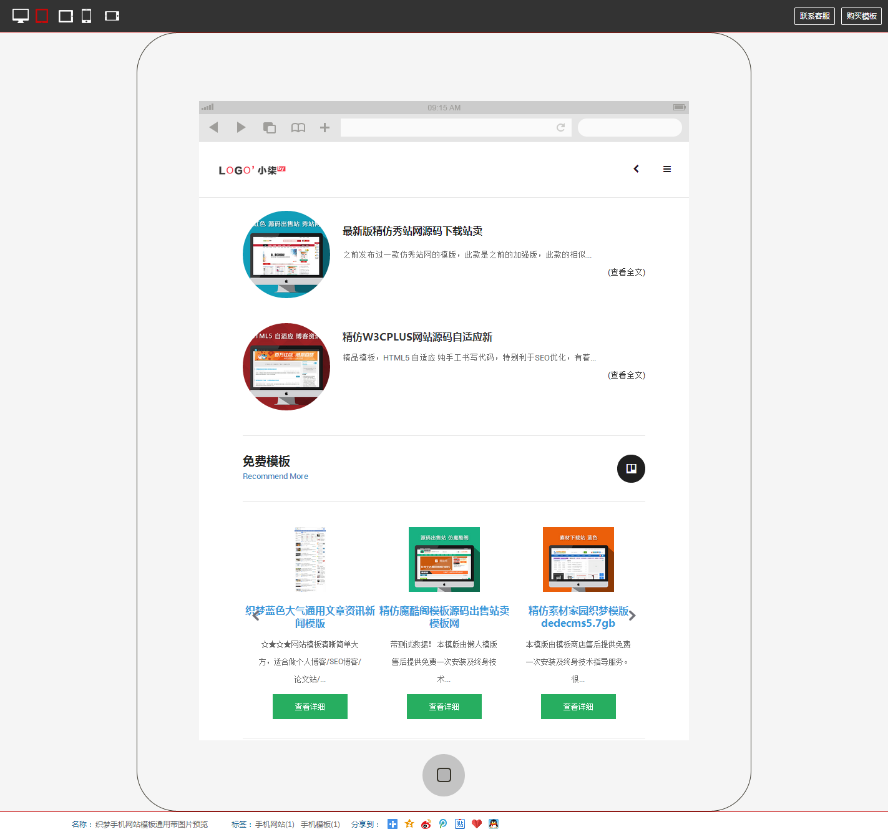This screenshot has height=837, width=888.
Task: Click the back chevron beside the hamburger menu
Action: (636, 169)
